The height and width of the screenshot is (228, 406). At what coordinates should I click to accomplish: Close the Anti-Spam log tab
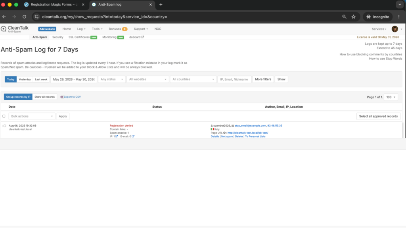point(150,5)
